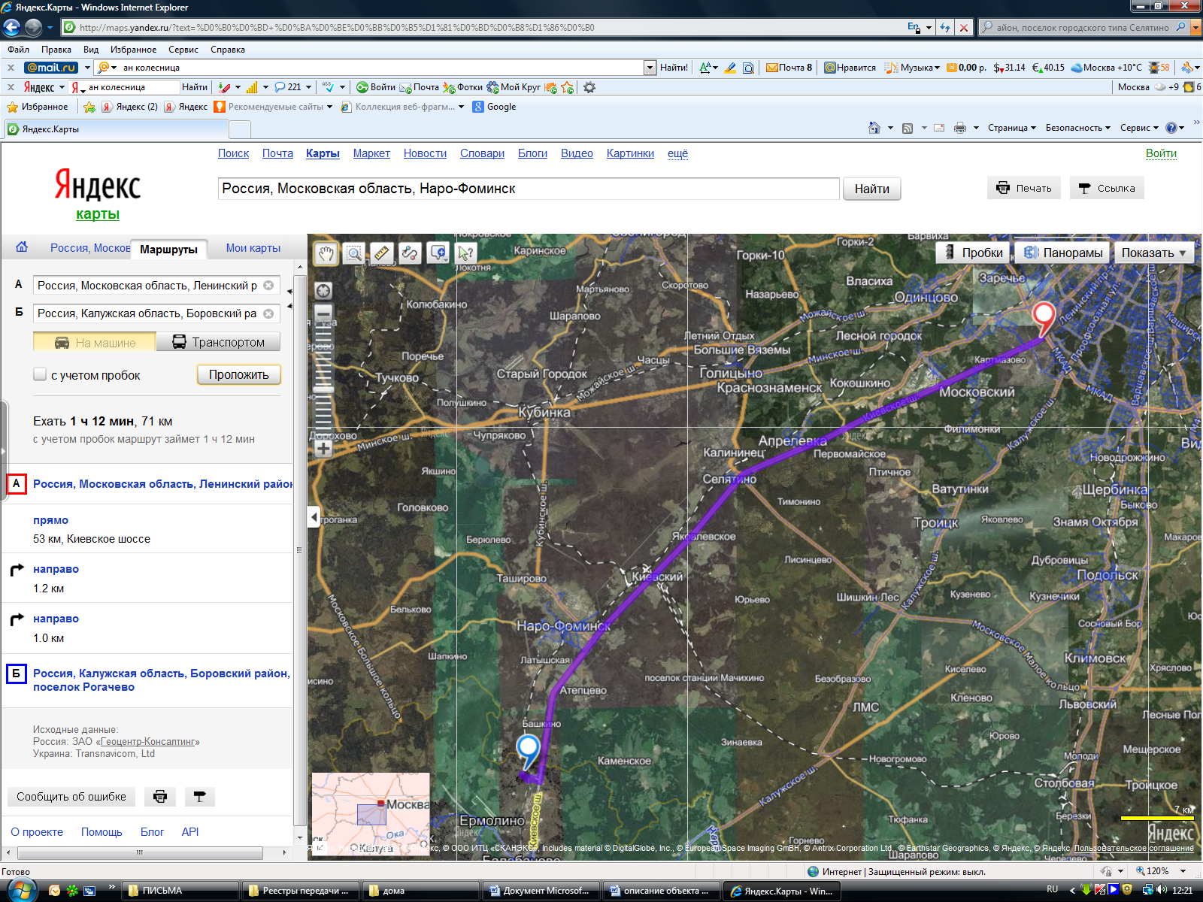Open Войти login link at top right
This screenshot has height=902, width=1203.
coord(1161,153)
